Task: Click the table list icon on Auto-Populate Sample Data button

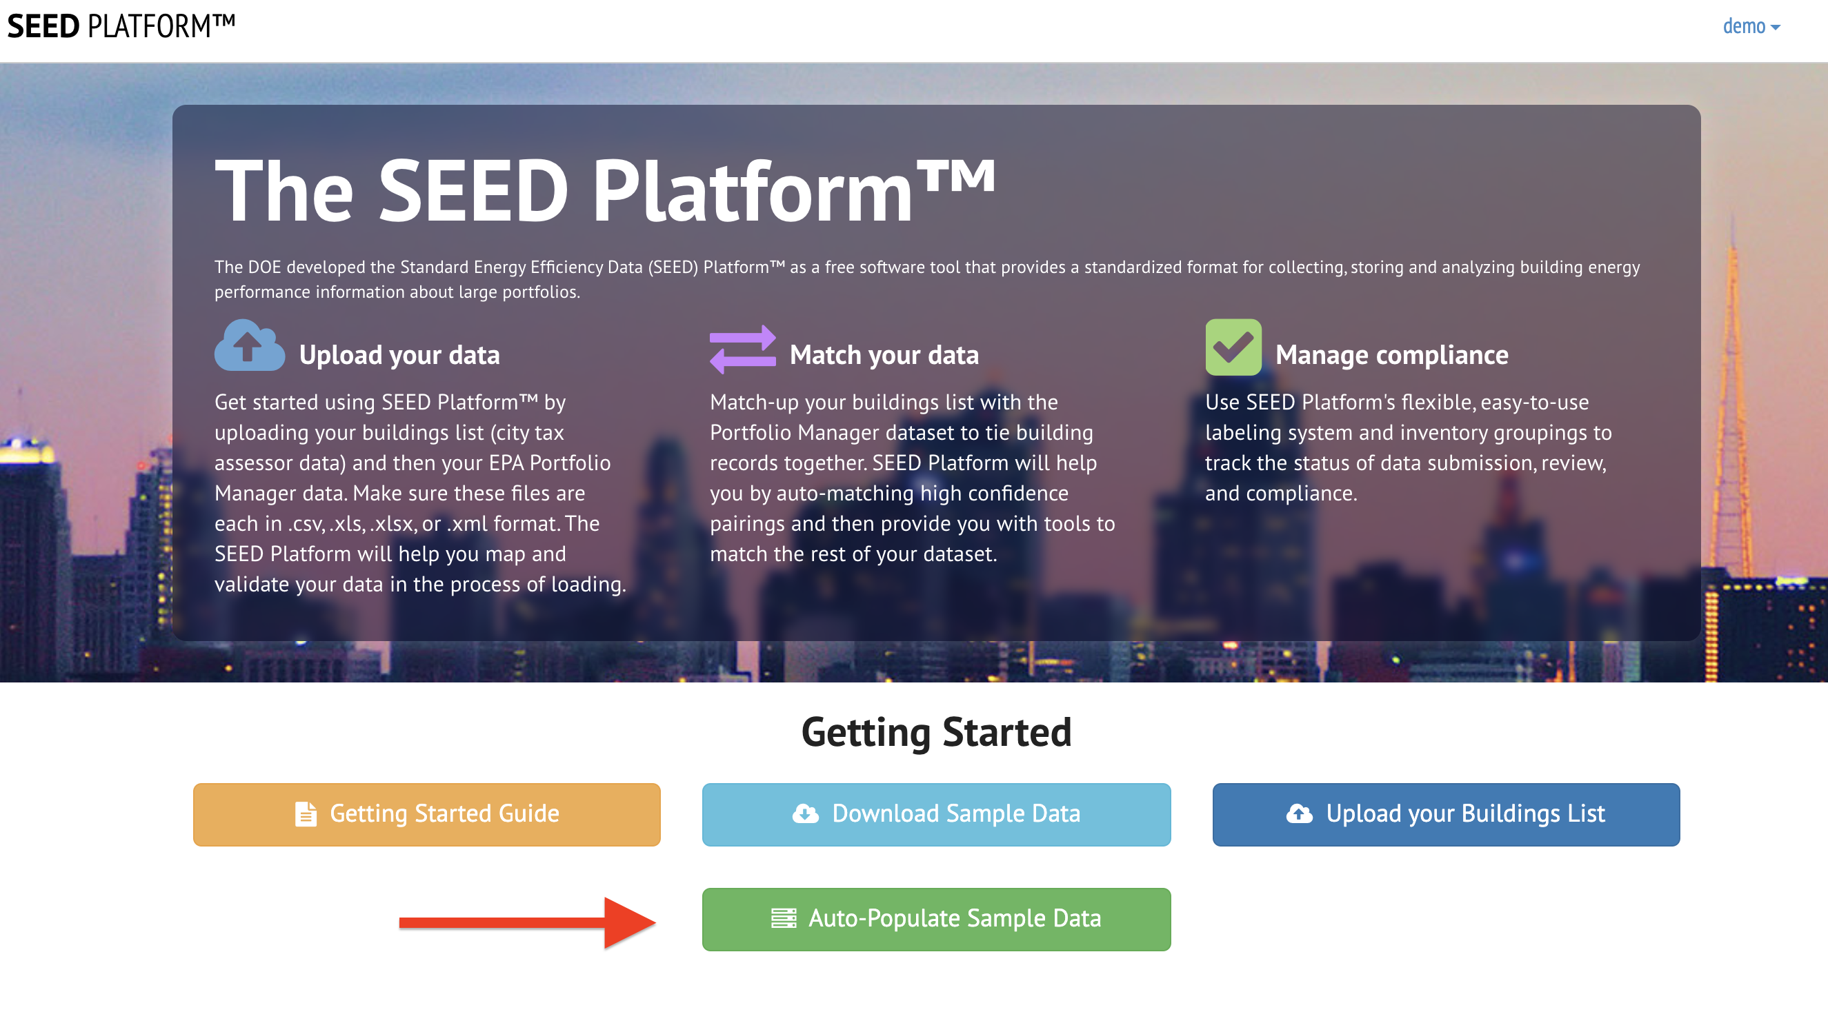Action: [x=783, y=918]
